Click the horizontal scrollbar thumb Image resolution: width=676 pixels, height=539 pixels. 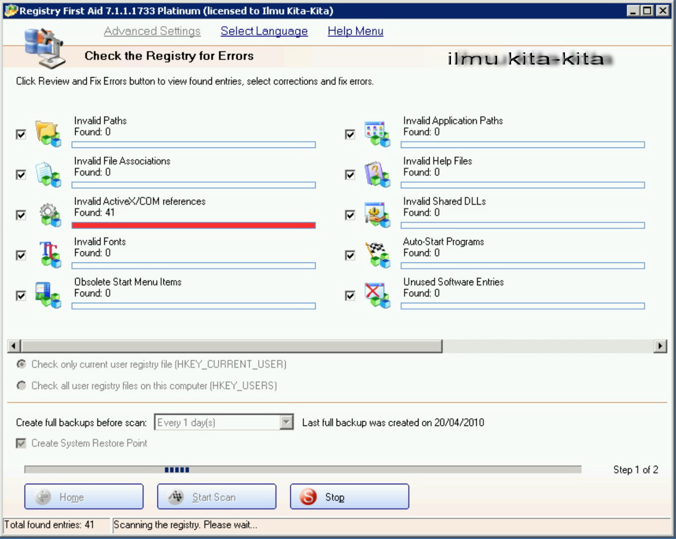(x=231, y=346)
